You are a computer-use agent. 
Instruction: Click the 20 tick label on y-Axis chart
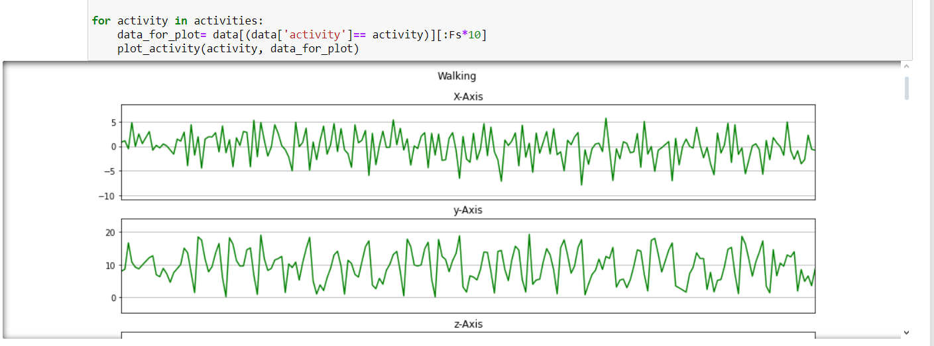pos(110,232)
